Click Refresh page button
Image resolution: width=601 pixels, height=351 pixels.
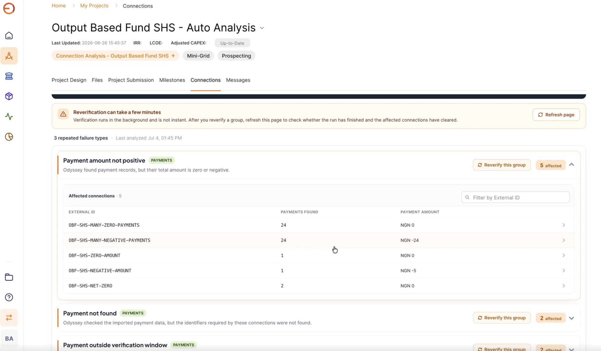coord(556,115)
